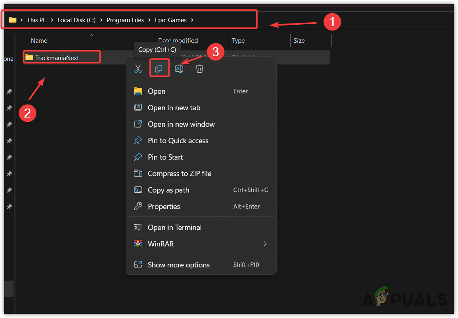Click the Pin to Quick access pin icon

[138, 140]
